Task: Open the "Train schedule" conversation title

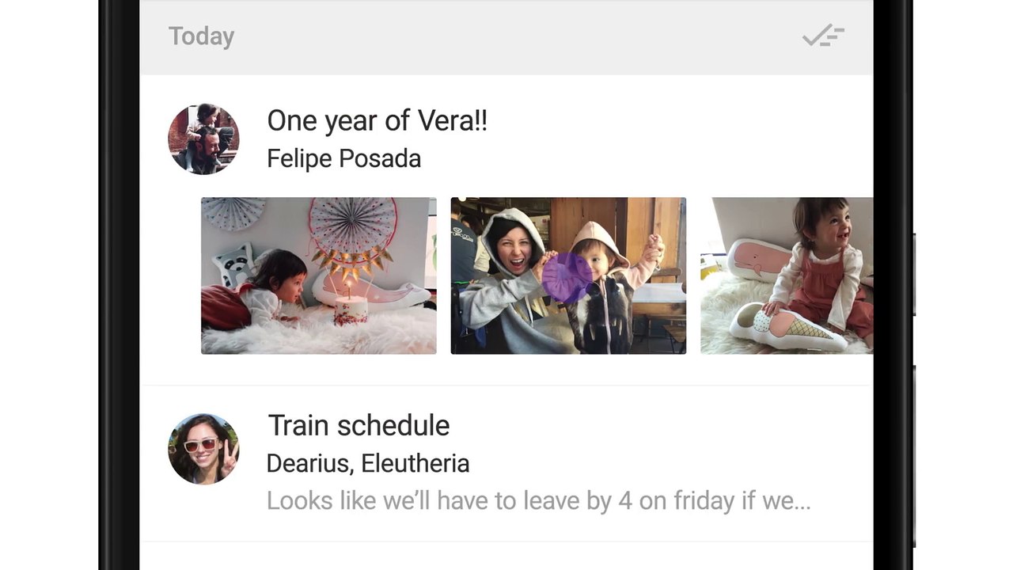Action: pos(359,425)
